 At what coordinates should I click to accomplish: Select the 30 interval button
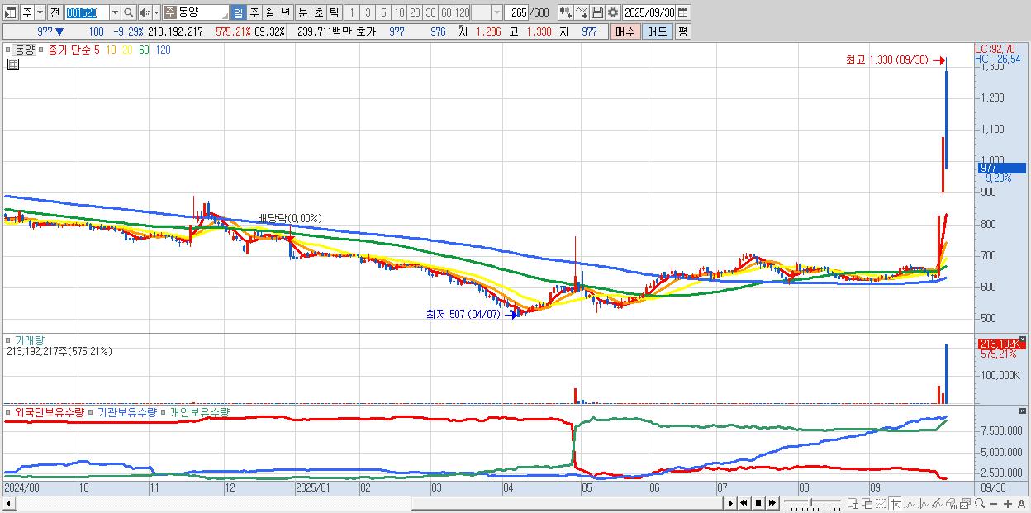430,12
